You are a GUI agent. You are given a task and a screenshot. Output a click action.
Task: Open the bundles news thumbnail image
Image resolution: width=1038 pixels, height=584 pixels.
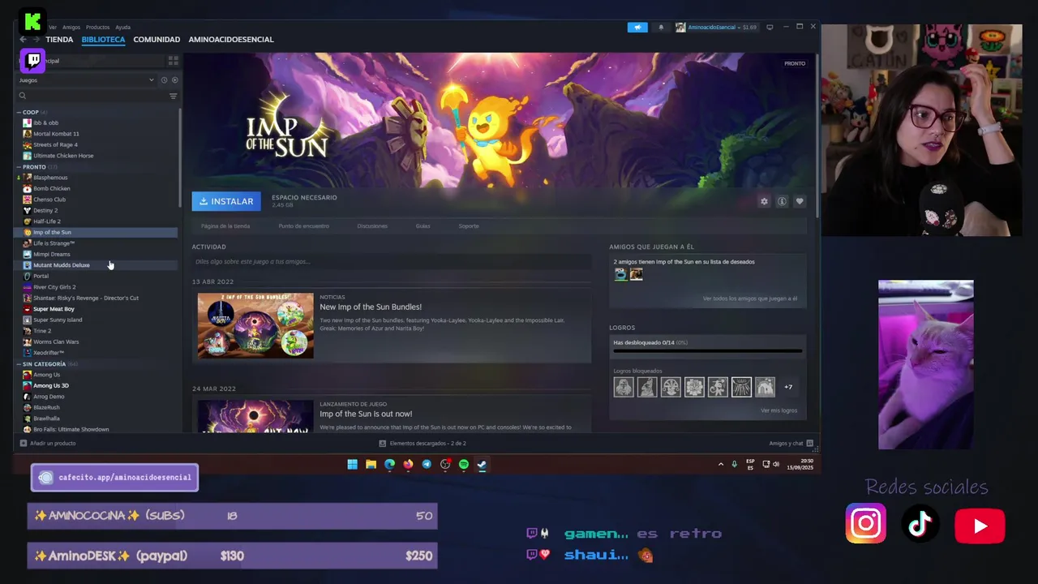pos(255,325)
